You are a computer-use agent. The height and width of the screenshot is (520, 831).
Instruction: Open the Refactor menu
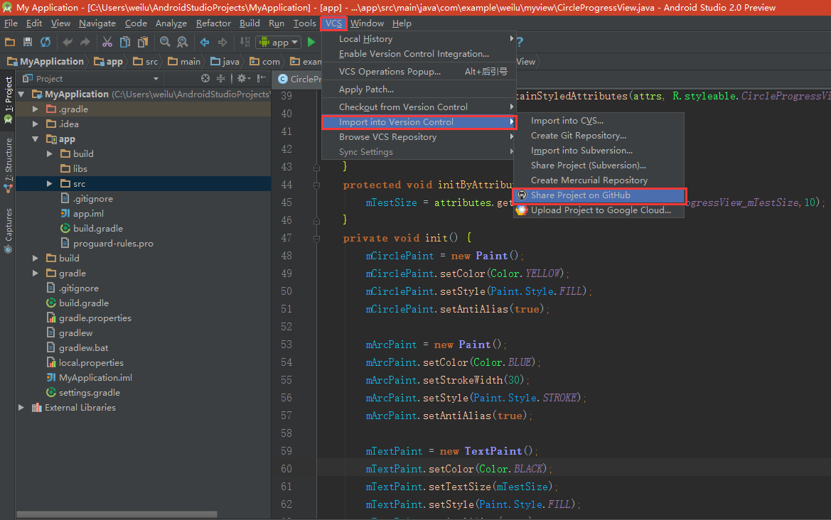coord(213,23)
